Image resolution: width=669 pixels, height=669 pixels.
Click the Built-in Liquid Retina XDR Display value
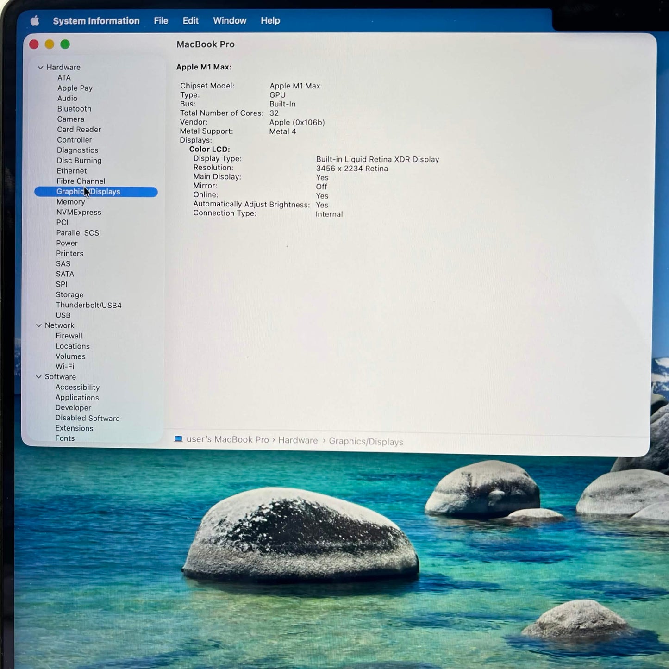pyautogui.click(x=377, y=159)
